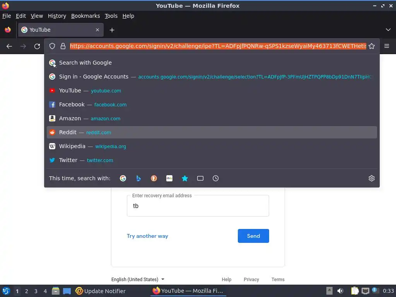This screenshot has width=396, height=297.
Task: Click the blue Send button
Action: (x=253, y=236)
